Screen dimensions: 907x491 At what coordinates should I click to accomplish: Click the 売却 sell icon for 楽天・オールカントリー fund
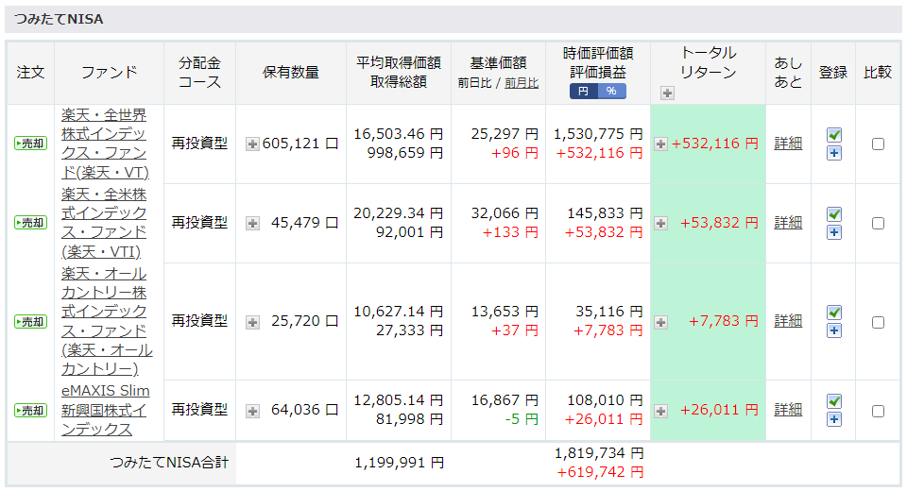(30, 321)
